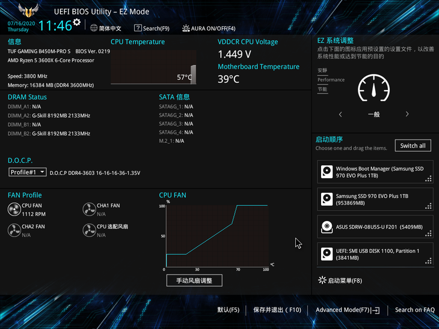Click ASUS SDRW optical drive icon
The height and width of the screenshot is (329, 439).
[327, 227]
